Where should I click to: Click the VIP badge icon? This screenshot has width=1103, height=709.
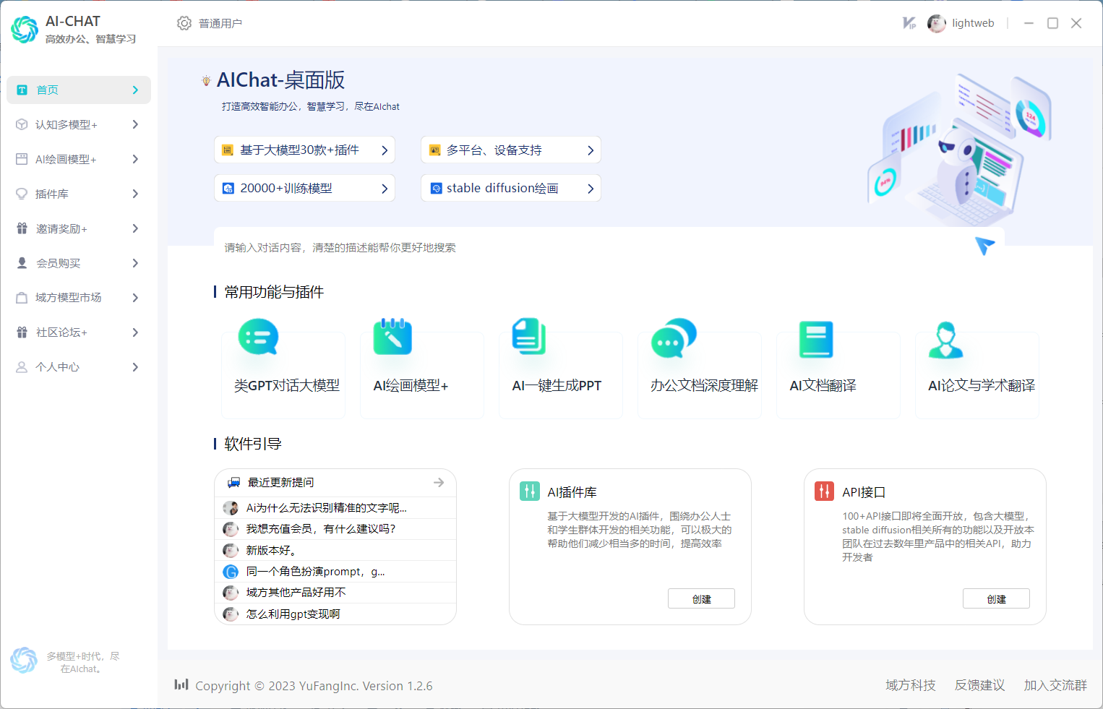click(x=909, y=23)
